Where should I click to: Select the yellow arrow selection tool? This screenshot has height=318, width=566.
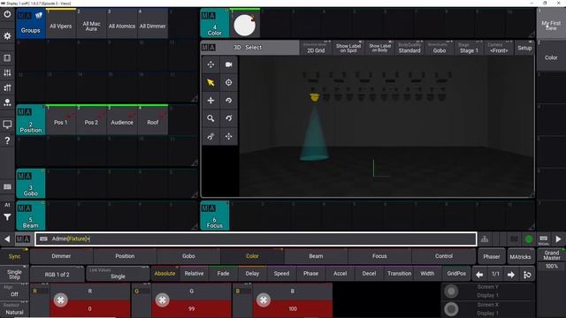click(210, 82)
